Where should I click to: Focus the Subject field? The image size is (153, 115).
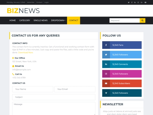coord(54,97)
